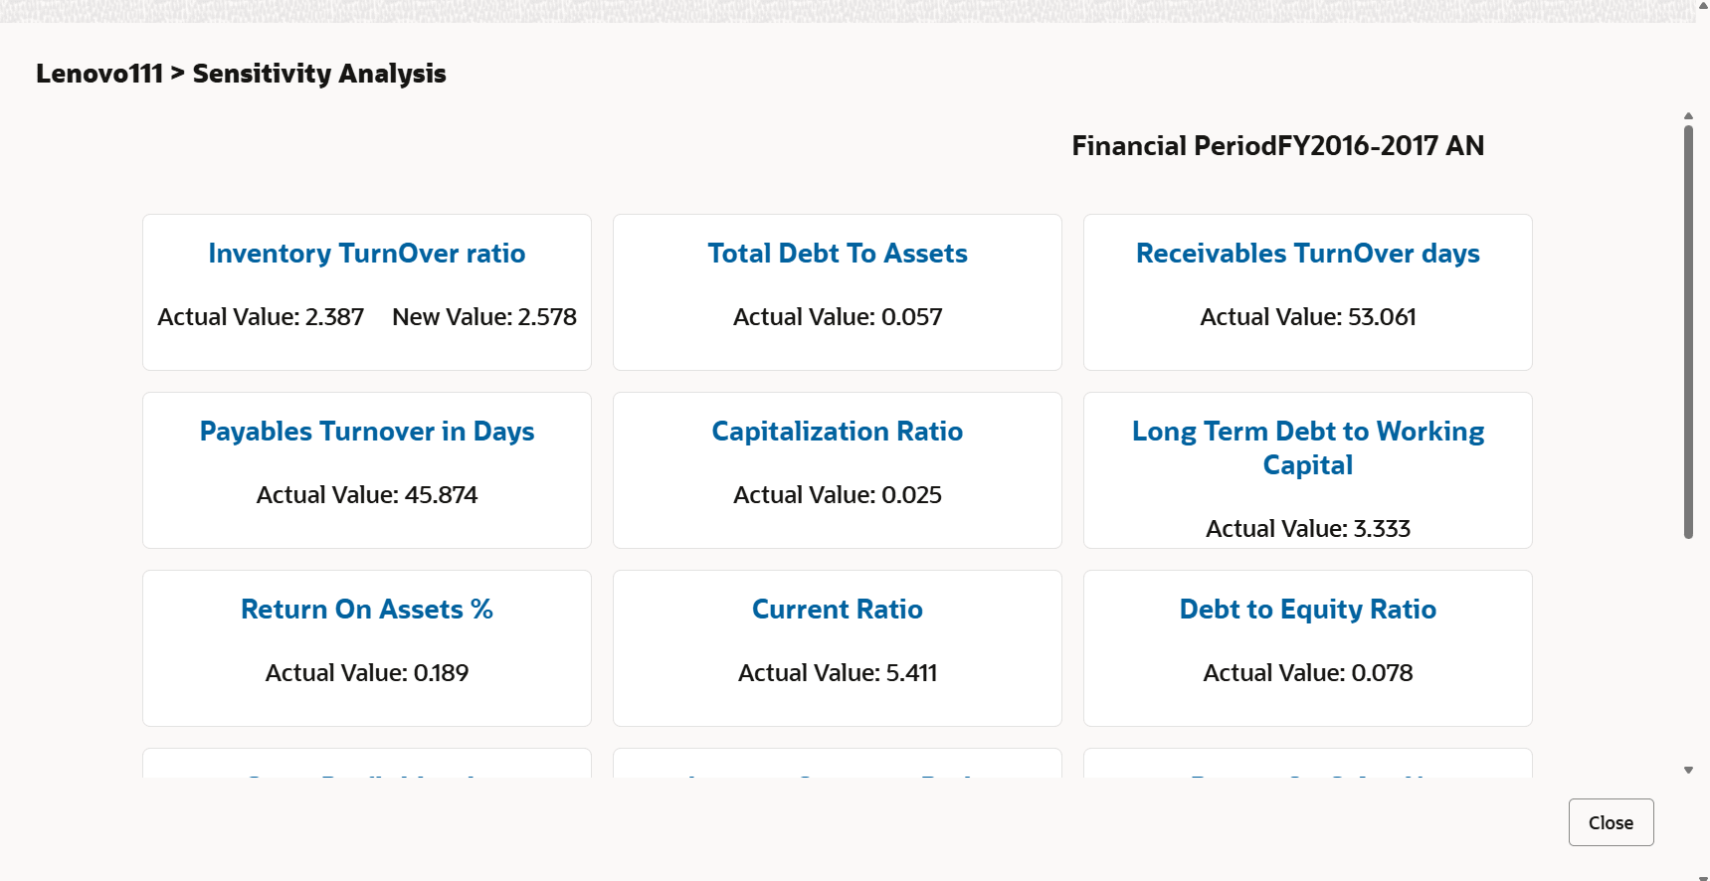Open Receivables TurnOver days ratio

point(1307,254)
